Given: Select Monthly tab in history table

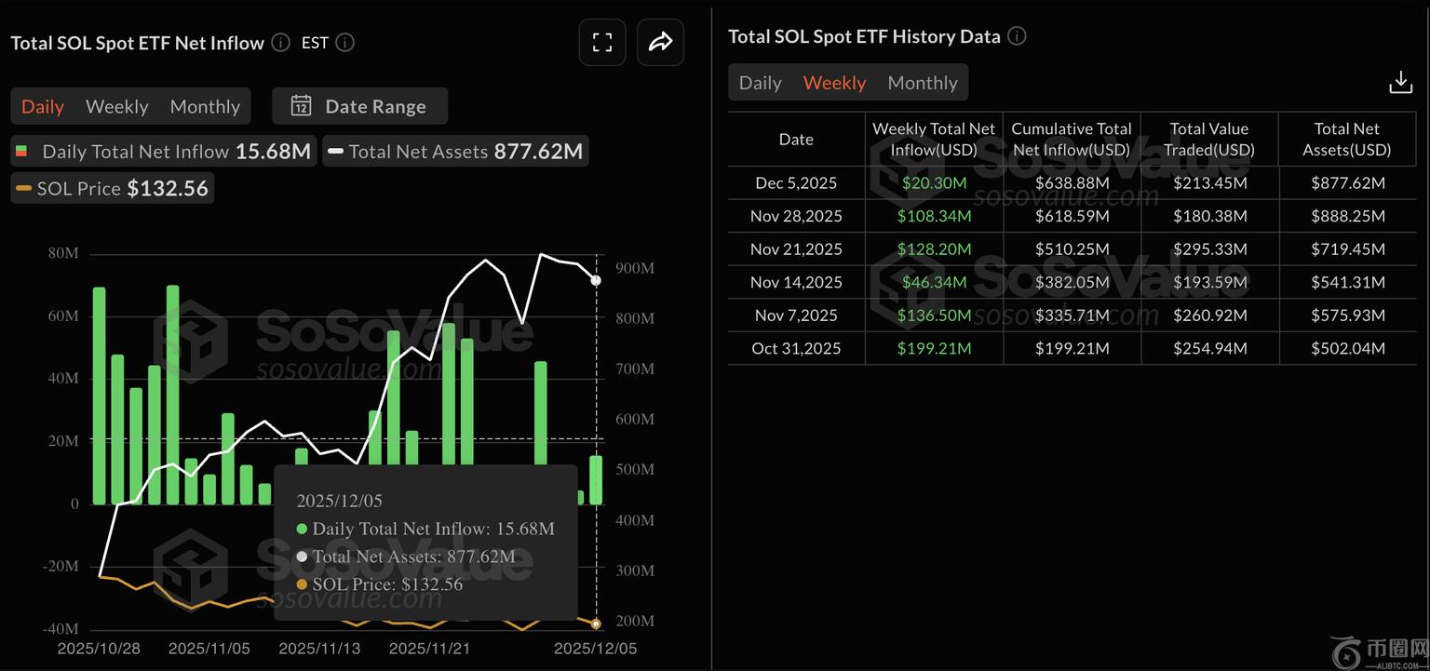Looking at the screenshot, I should 922,83.
